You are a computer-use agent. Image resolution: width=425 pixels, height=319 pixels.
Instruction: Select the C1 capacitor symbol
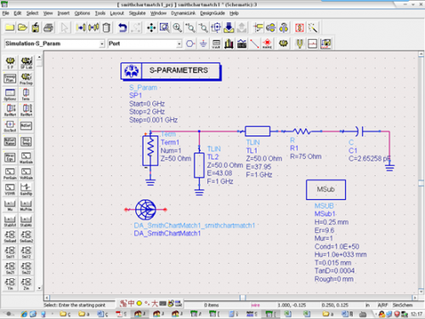pos(360,131)
